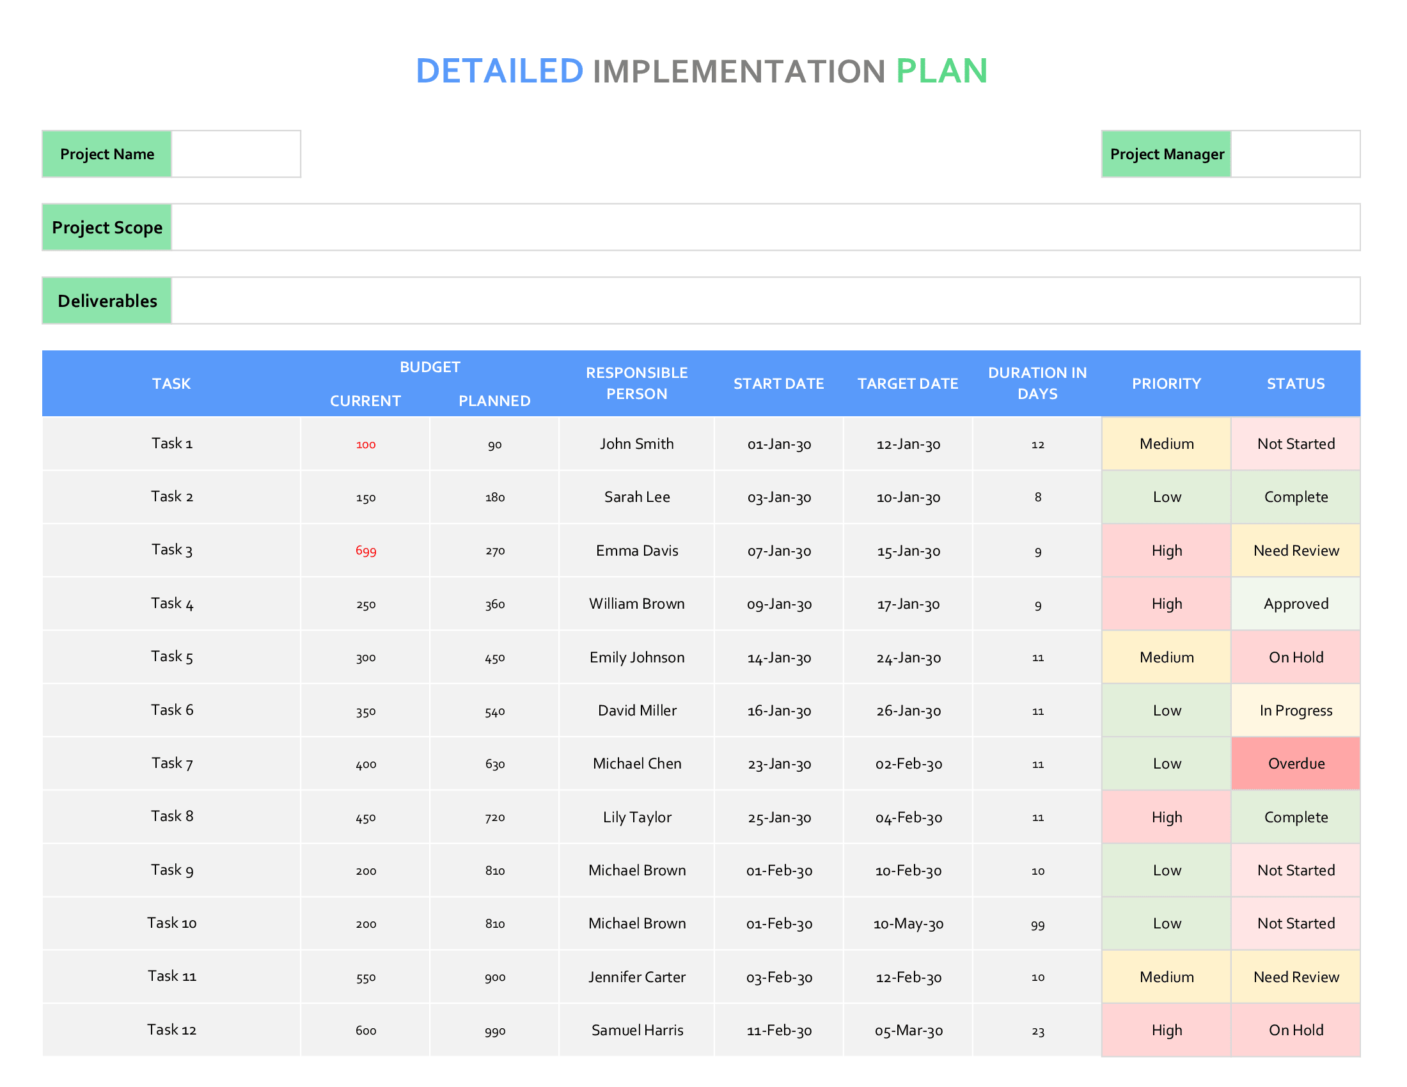
Task: Click the CURRENT budget subheader
Action: click(365, 400)
